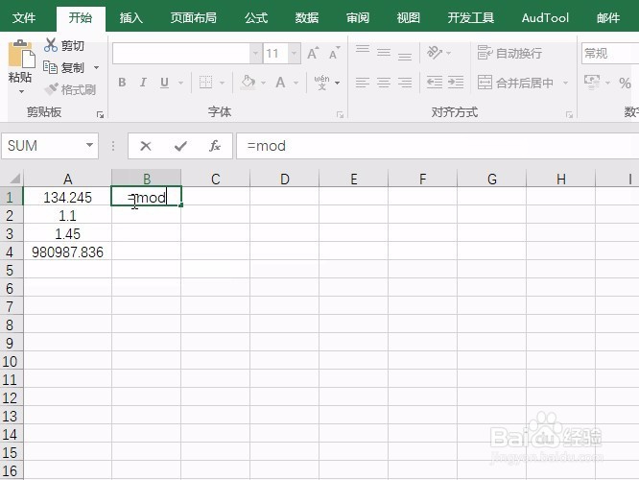Switch to the AudTool tab

point(545,18)
